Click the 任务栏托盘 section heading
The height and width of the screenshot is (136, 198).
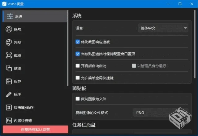[x=84, y=125]
